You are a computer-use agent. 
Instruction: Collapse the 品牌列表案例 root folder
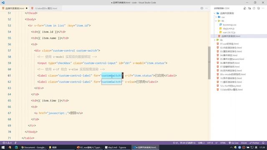[x=214, y=13]
